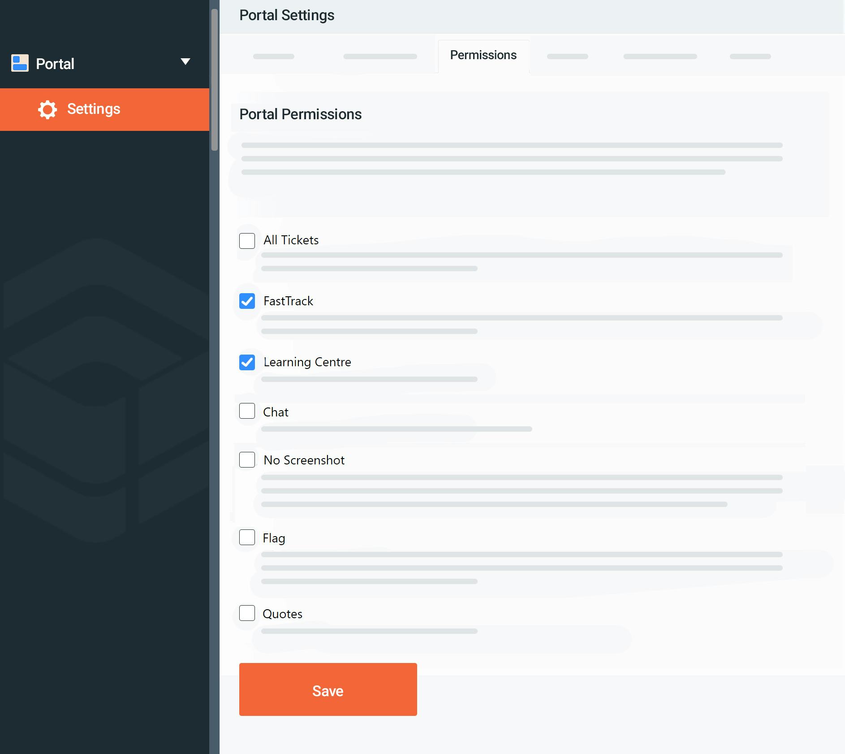Enable the All Tickets checkbox
The height and width of the screenshot is (754, 845).
click(x=247, y=241)
